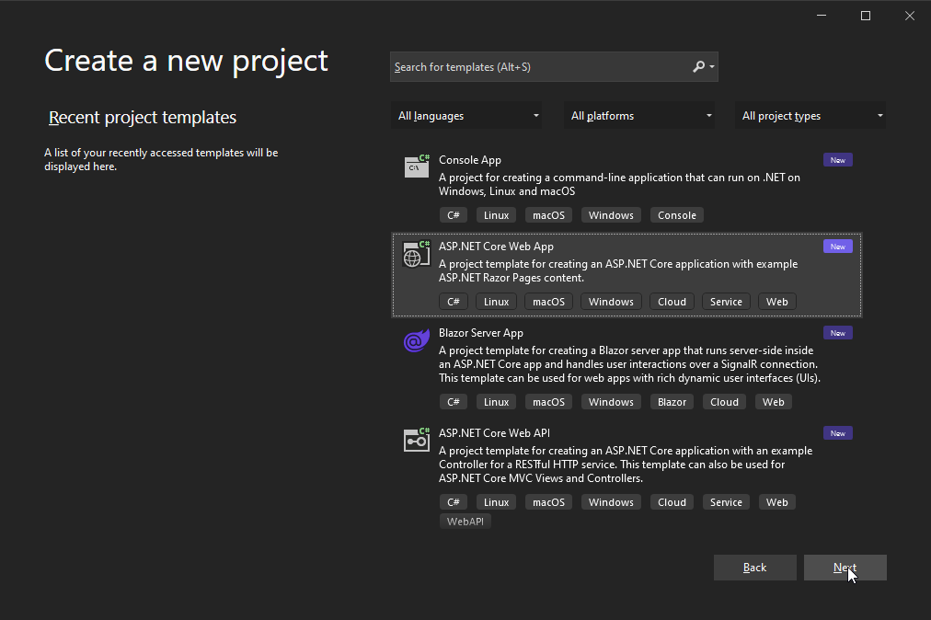Click the Linux tag under Console App
931x620 pixels.
point(496,215)
